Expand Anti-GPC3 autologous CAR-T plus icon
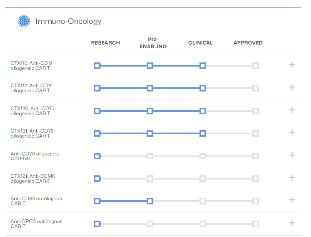 click(292, 223)
